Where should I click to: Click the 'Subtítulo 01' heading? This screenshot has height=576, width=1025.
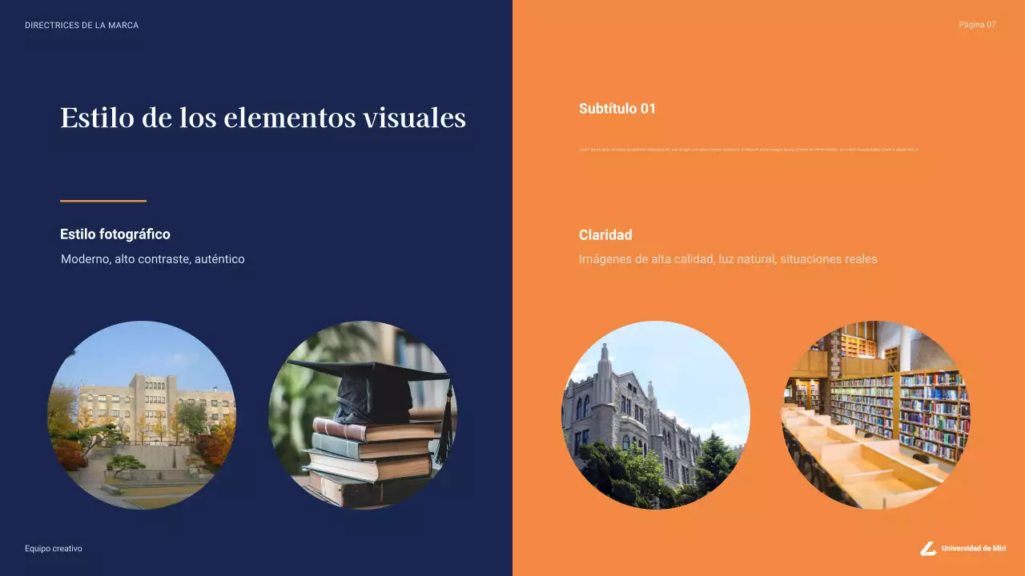[x=617, y=109]
